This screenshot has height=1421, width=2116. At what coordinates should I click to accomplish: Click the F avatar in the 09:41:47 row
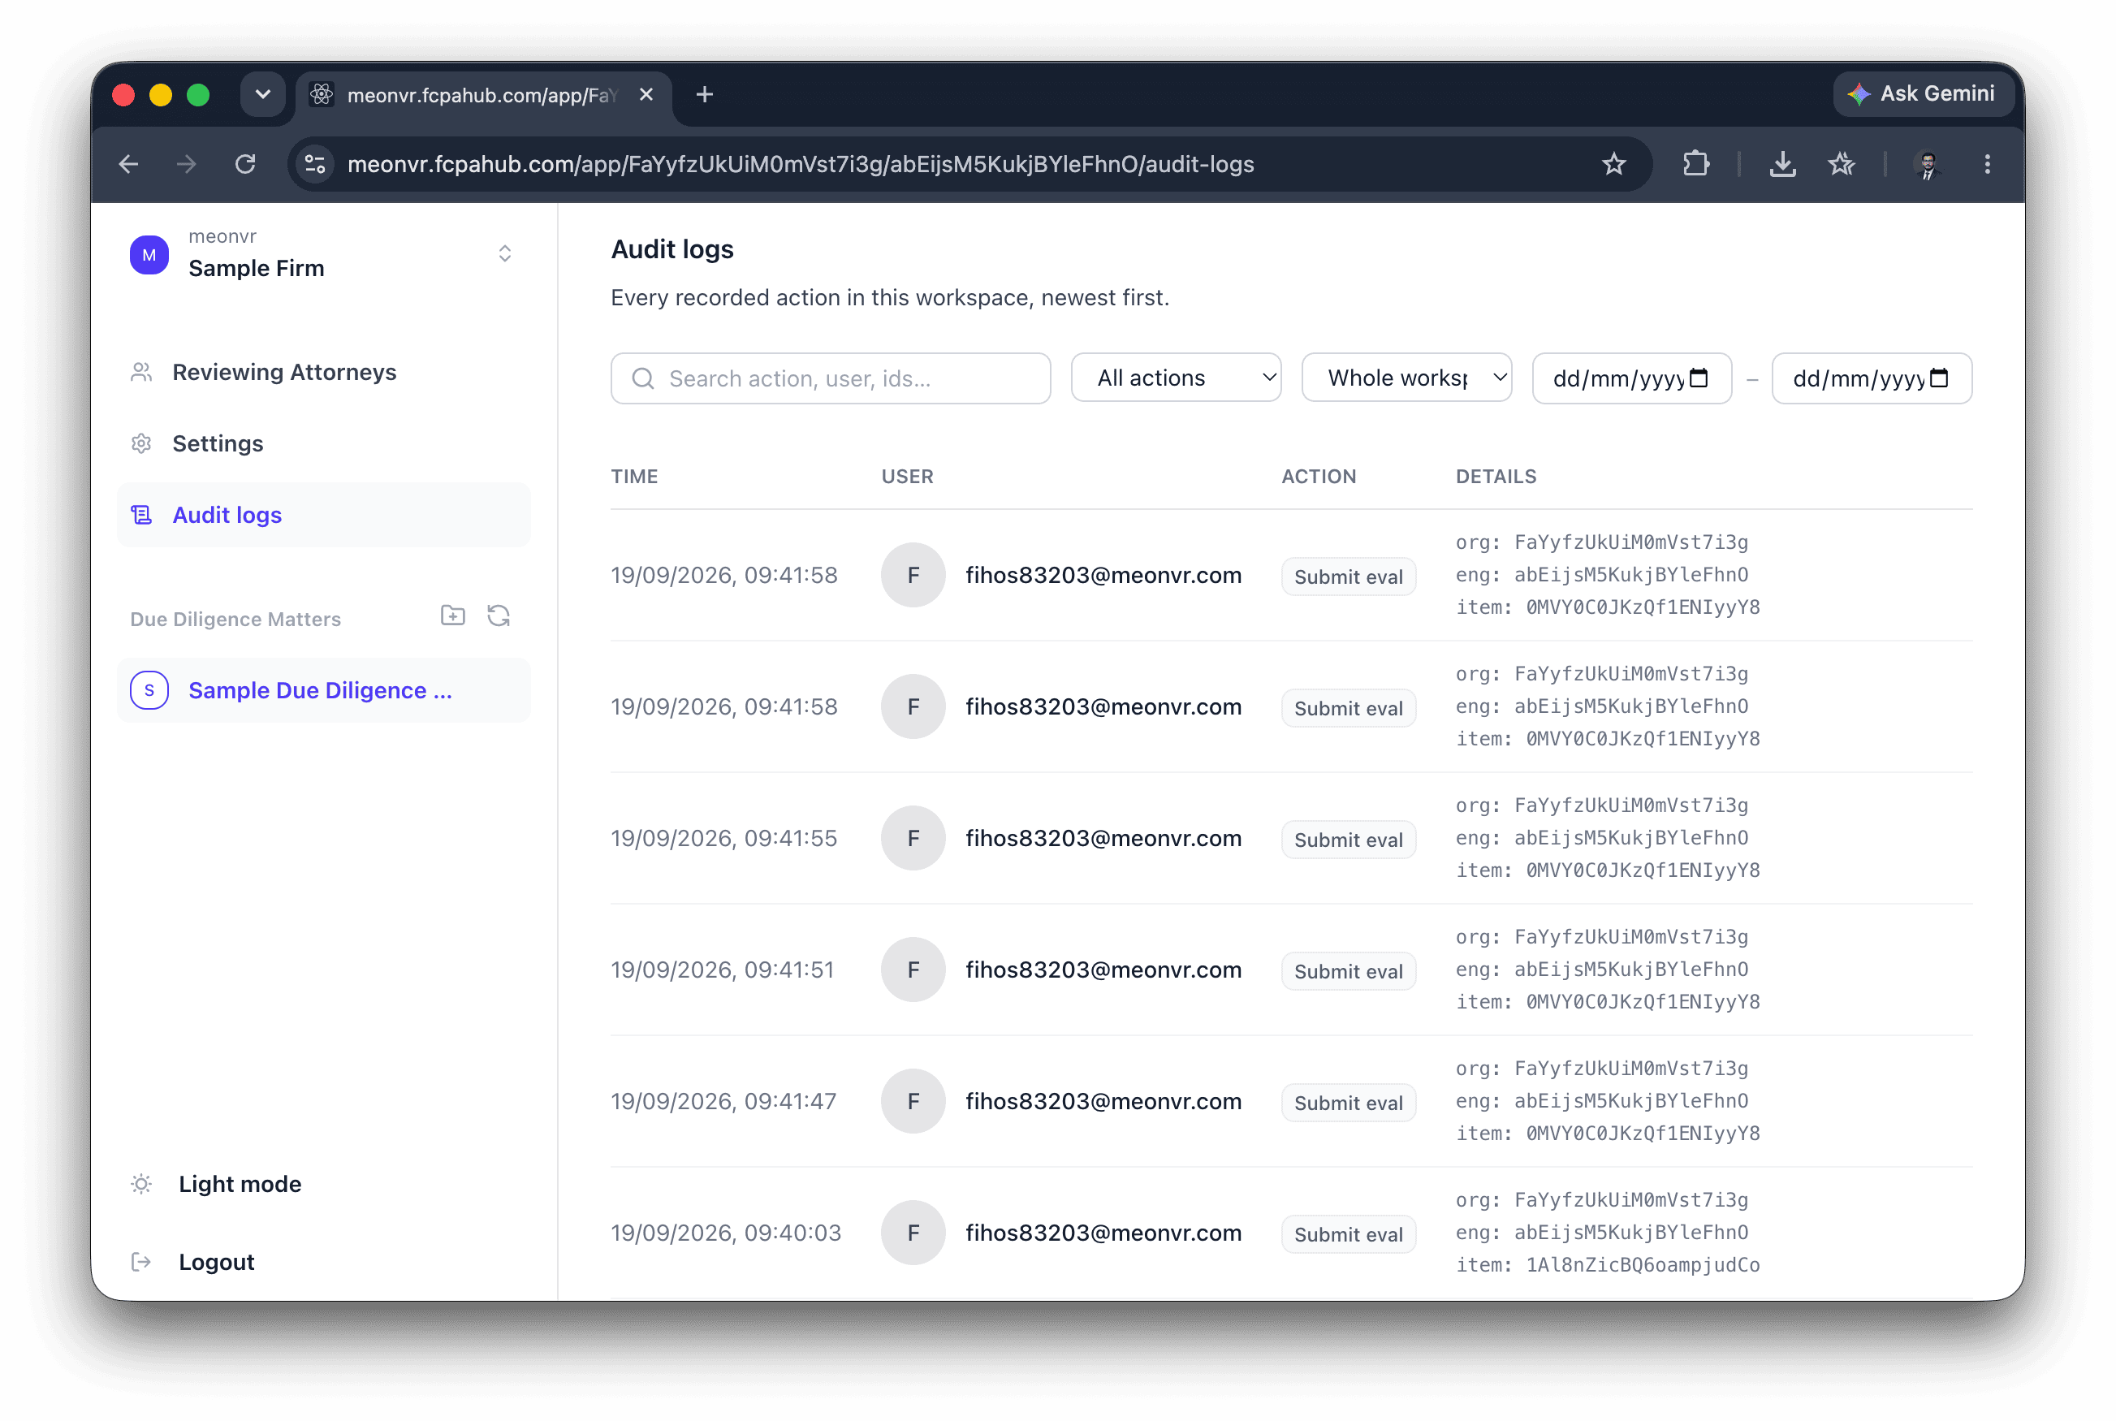click(913, 1101)
